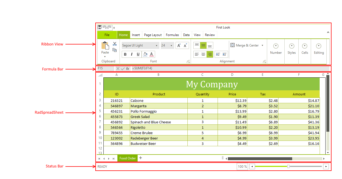Click the Insert Function fx icon
Image resolution: width=342 pixels, height=179 pixels.
128,69
